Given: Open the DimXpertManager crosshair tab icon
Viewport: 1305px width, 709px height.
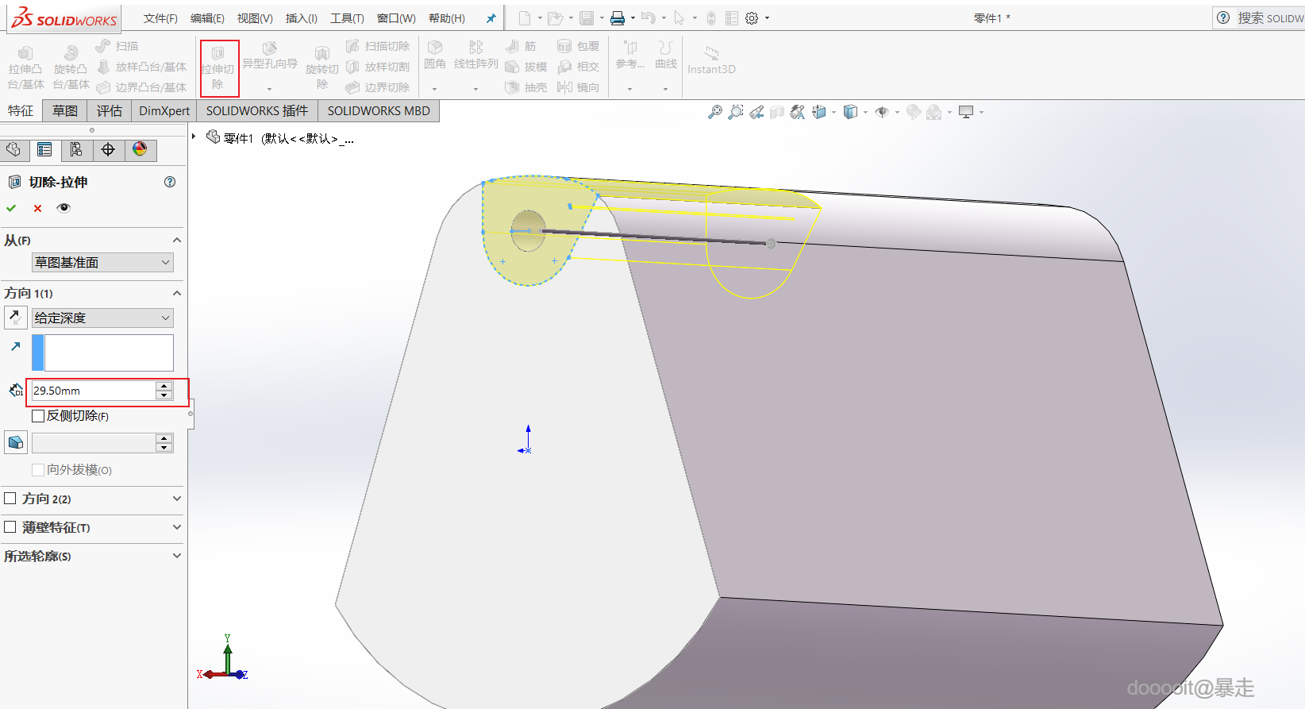Looking at the screenshot, I should pos(108,150).
